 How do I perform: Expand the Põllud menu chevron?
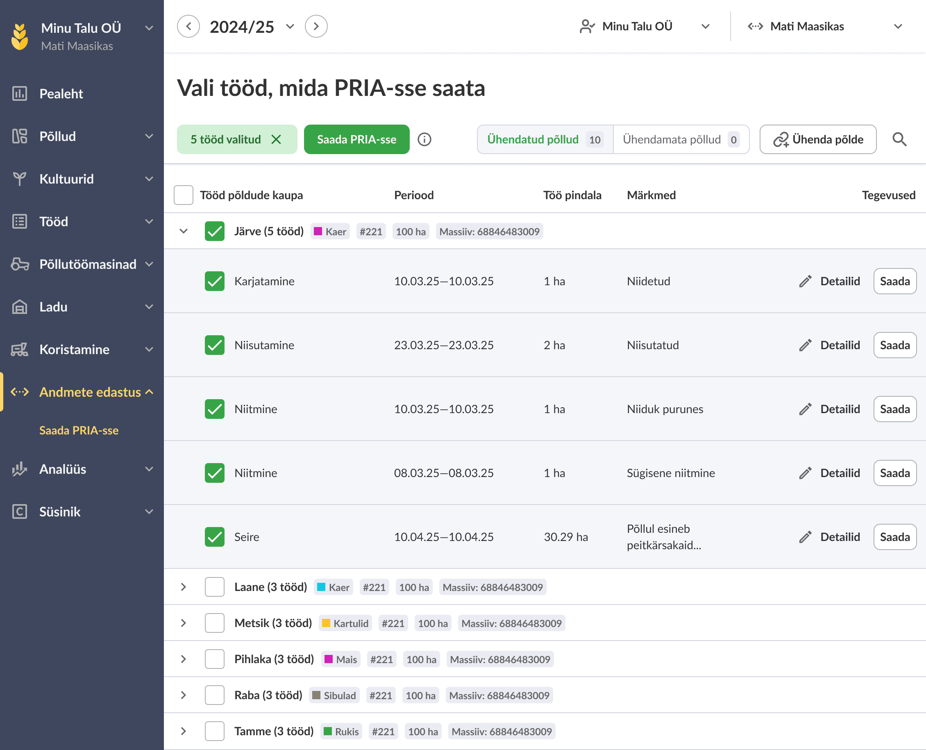[150, 136]
